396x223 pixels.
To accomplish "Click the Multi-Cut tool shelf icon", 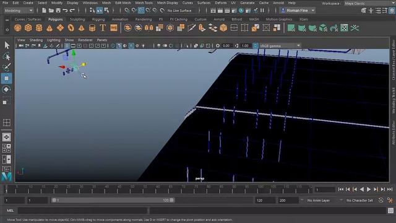I will click(x=191, y=28).
